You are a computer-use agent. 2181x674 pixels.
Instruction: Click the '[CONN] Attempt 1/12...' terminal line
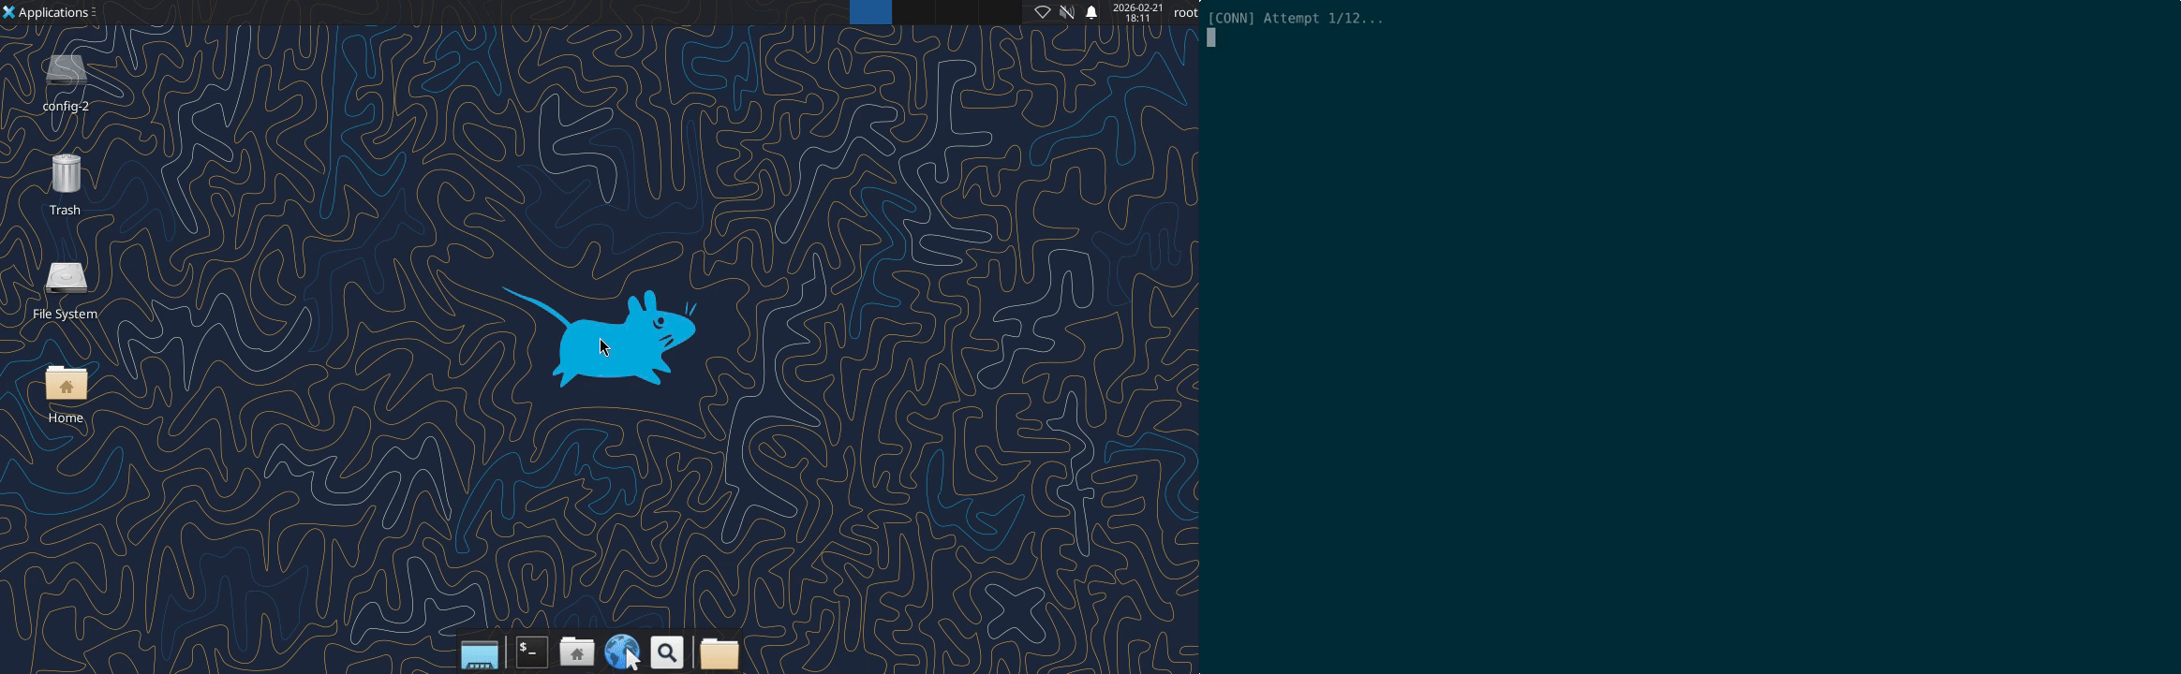coord(1295,18)
